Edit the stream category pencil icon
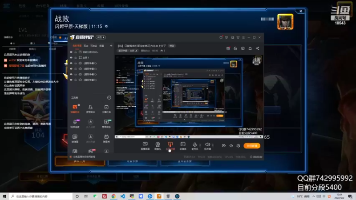The width and height of the screenshot is (356, 200). [137, 51]
